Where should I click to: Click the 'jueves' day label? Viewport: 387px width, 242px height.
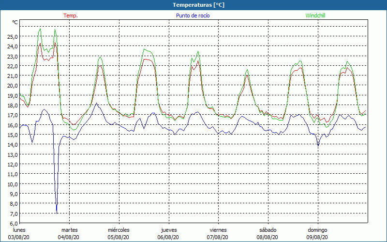pyautogui.click(x=169, y=230)
